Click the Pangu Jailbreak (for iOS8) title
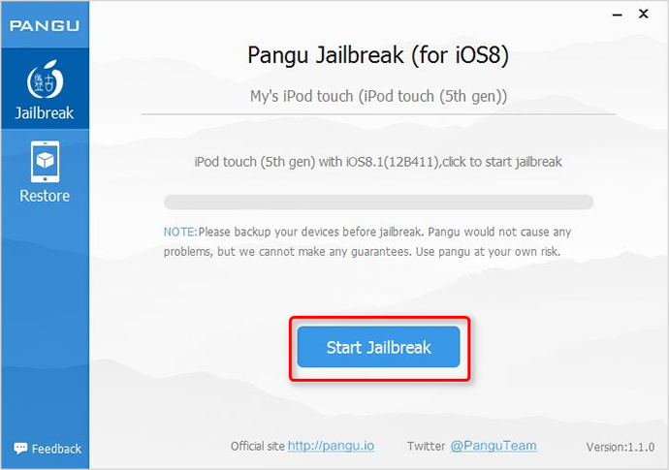Viewport: 669px width, 470px height. [x=378, y=55]
